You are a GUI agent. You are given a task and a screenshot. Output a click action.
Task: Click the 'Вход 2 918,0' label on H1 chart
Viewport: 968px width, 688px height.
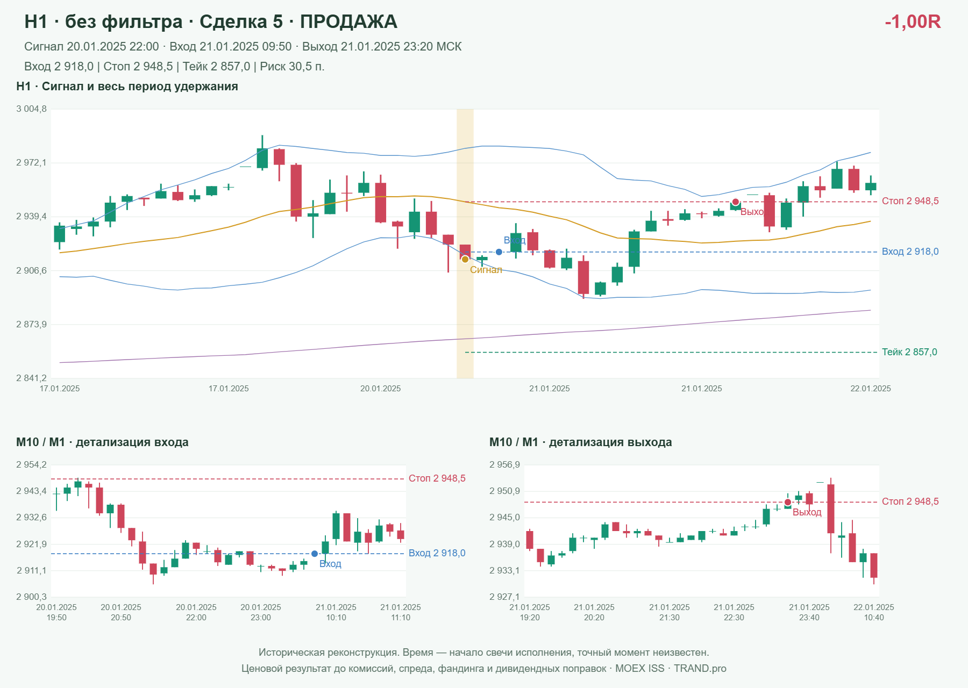pyautogui.click(x=910, y=252)
